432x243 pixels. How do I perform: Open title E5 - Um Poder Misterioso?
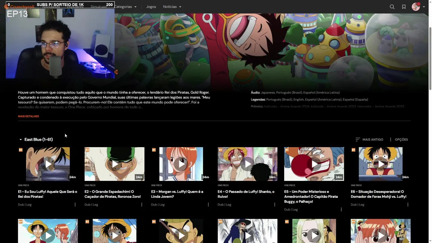pos(311,196)
